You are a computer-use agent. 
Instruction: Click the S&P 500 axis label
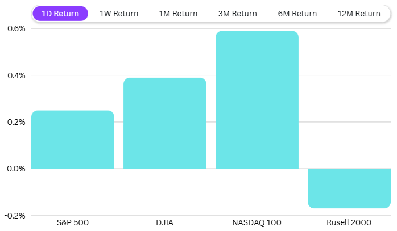pyautogui.click(x=73, y=222)
